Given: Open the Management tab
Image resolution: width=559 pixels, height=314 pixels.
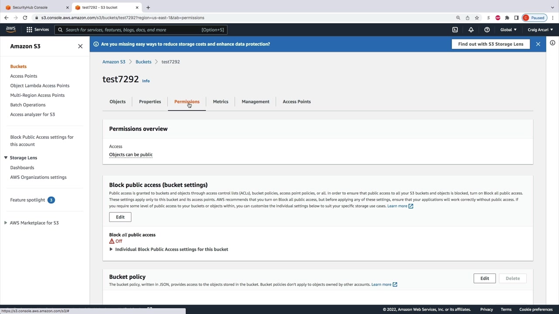Looking at the screenshot, I should point(255,102).
